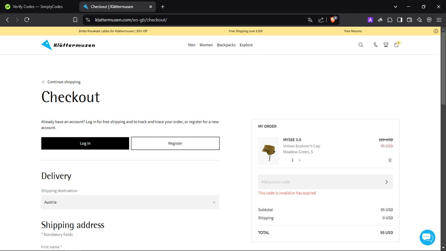Click the share page icon
This screenshot has height=251, width=446.
(x=321, y=20)
